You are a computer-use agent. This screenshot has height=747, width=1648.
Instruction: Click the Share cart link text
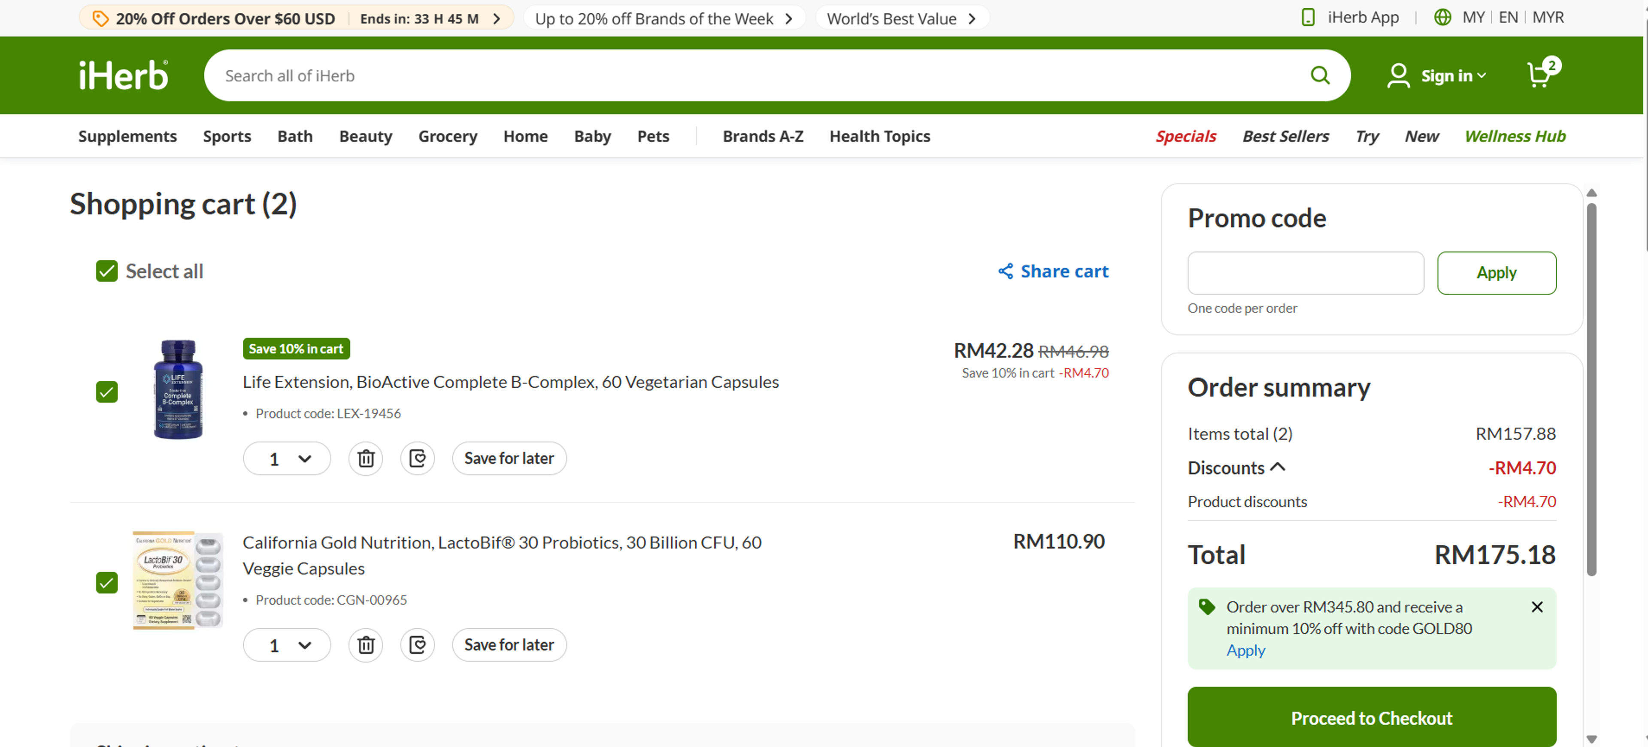[x=1064, y=271]
